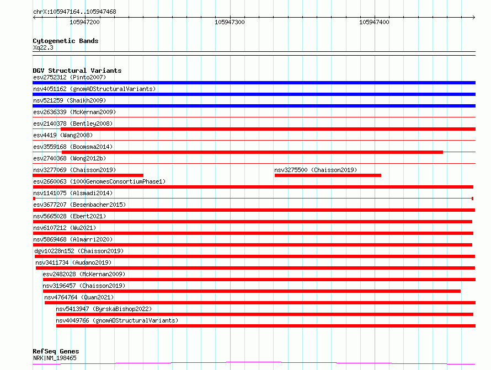Click the blue bar under esv2752312

(x=254, y=83)
